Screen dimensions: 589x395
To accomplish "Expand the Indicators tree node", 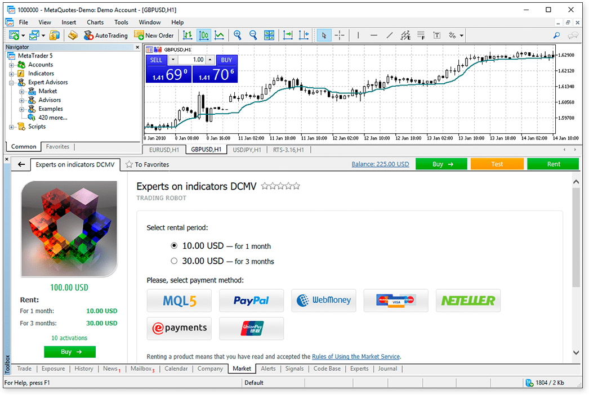I will [11, 74].
